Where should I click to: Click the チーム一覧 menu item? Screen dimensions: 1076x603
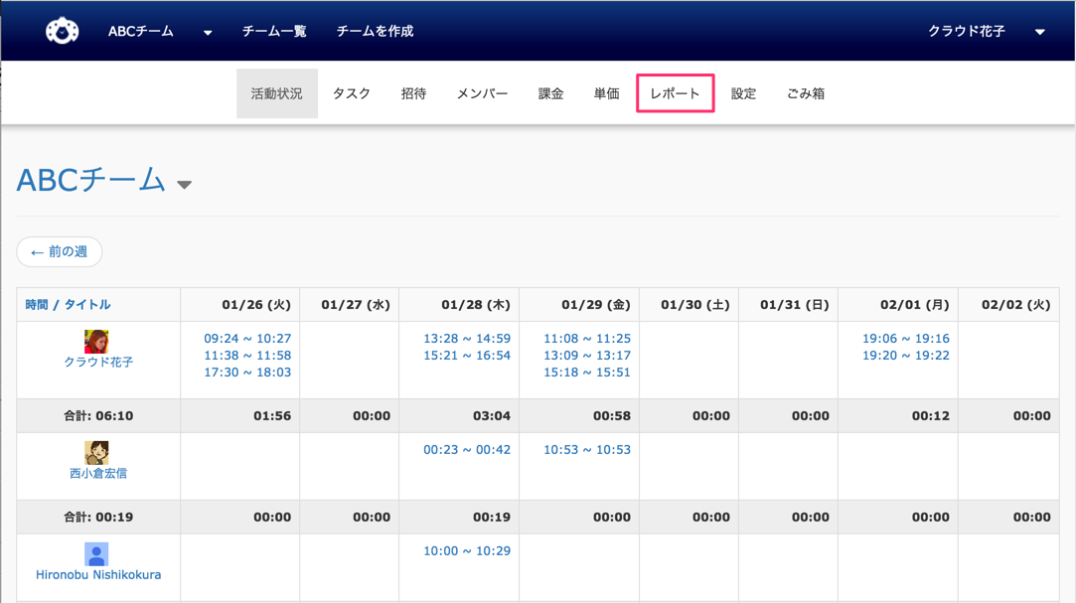pyautogui.click(x=274, y=32)
